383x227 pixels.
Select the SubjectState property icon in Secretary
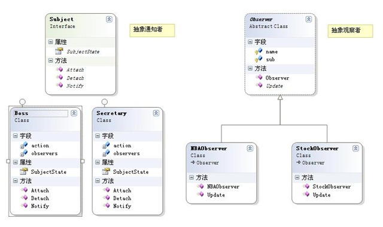pos(106,171)
